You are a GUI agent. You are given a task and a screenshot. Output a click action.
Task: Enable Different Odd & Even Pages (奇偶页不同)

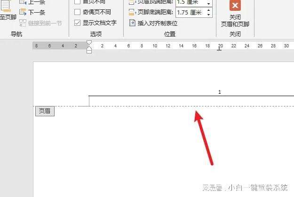click(x=77, y=12)
